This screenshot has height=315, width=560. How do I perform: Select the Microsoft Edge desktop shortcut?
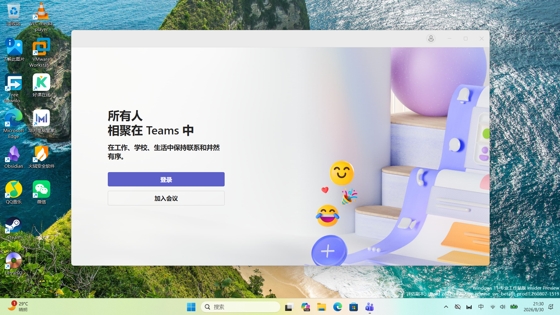(14, 124)
